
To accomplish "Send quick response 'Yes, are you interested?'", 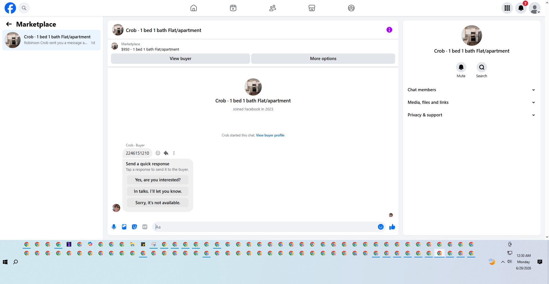I will click(x=158, y=180).
